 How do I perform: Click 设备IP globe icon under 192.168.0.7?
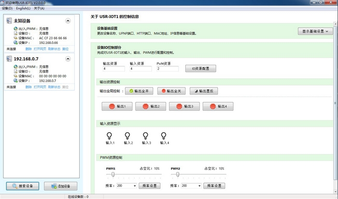pyautogui.click(x=15, y=80)
